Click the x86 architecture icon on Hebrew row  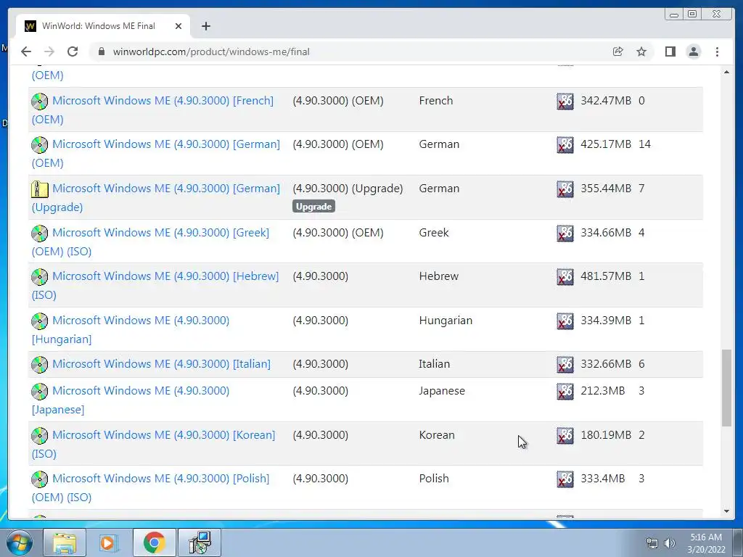(x=565, y=276)
